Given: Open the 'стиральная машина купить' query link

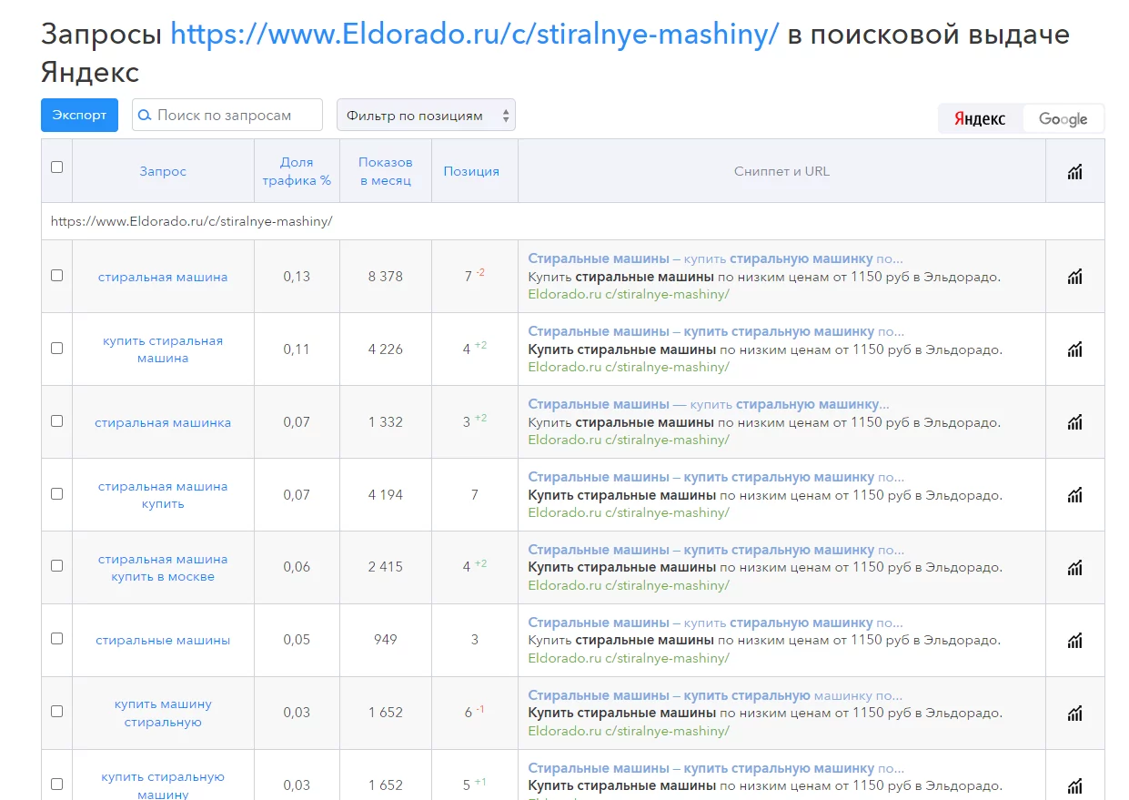Looking at the screenshot, I should click(x=163, y=495).
